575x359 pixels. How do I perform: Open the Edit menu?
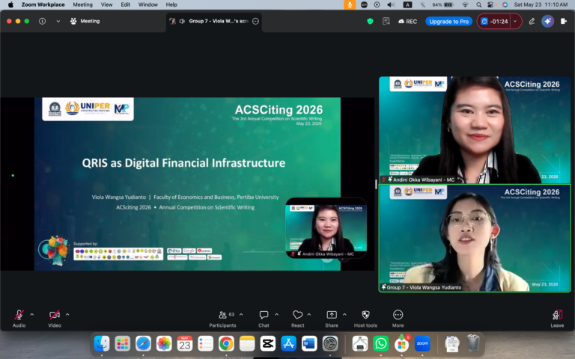(126, 4)
